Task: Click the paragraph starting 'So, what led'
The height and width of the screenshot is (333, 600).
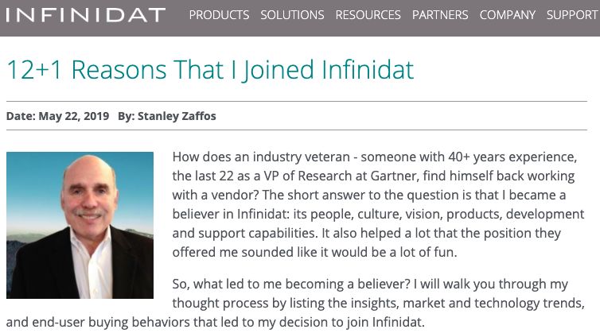Action: (x=370, y=303)
